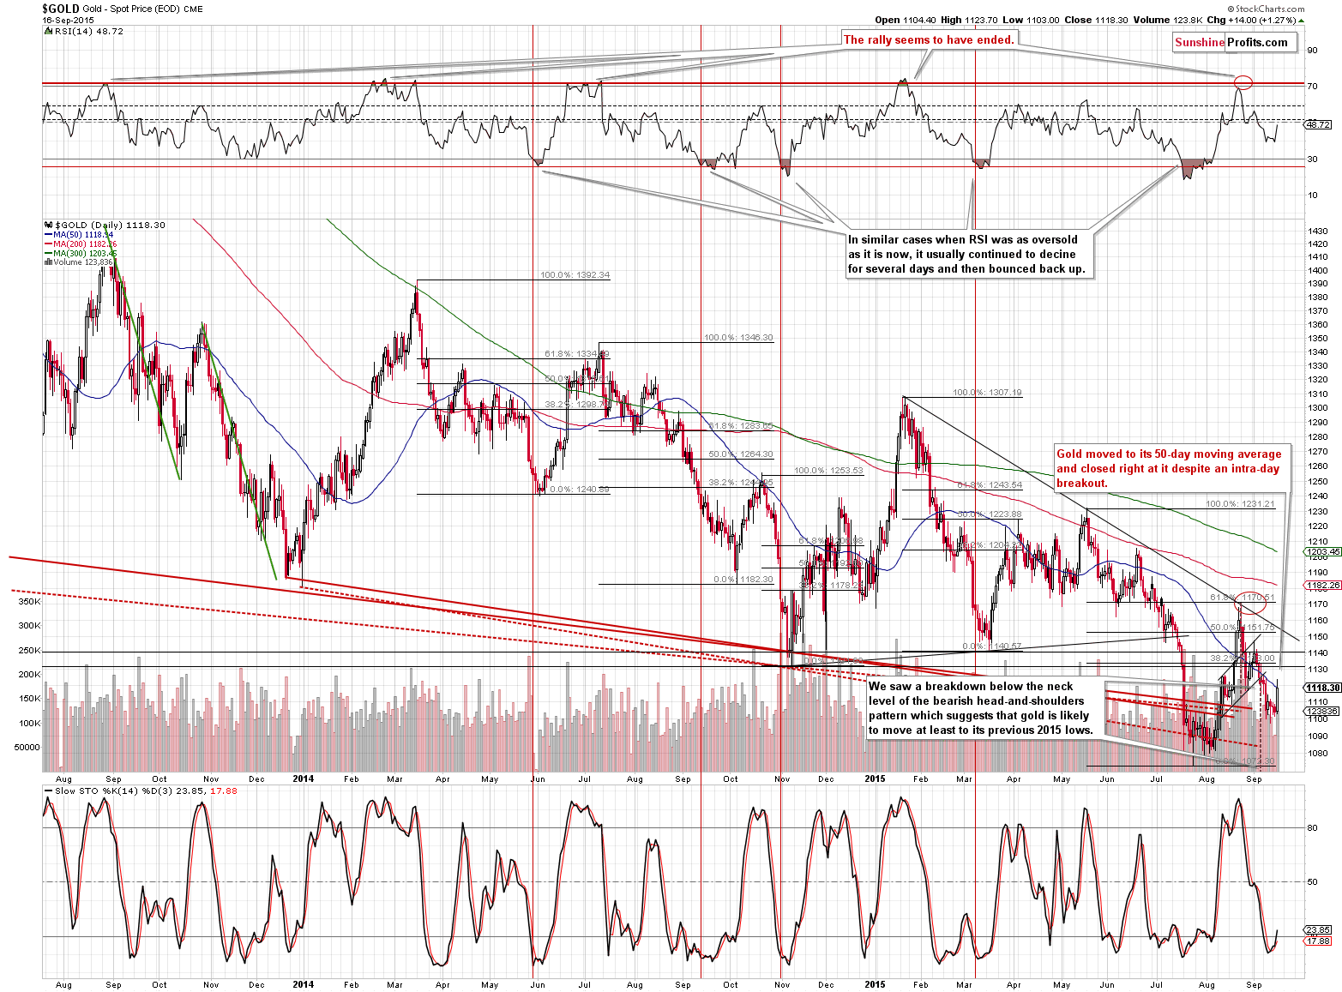Image resolution: width=1342 pixels, height=992 pixels.
Task: Click the 1430 price axis label
Action: [1317, 231]
